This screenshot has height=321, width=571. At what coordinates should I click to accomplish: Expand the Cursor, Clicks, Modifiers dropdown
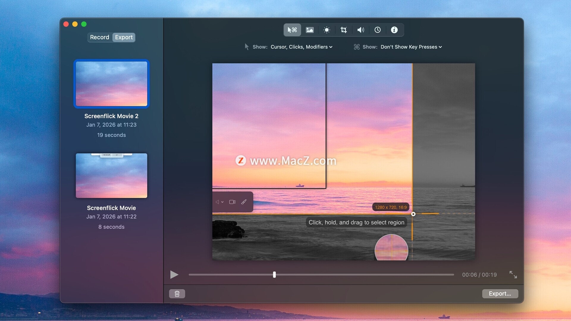coord(301,47)
